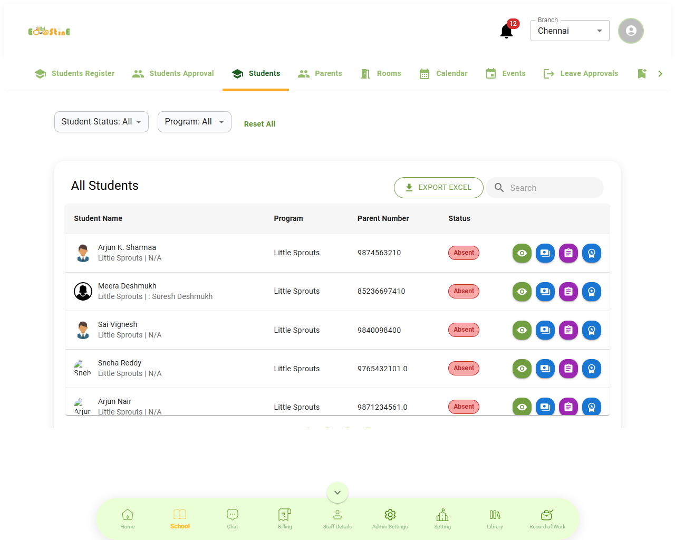Click parent number 9840098400
The image size is (675, 540).
click(x=379, y=330)
